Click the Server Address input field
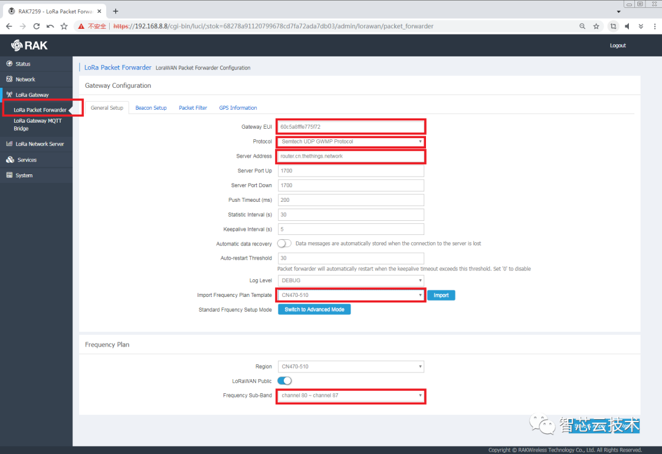 [x=351, y=156]
